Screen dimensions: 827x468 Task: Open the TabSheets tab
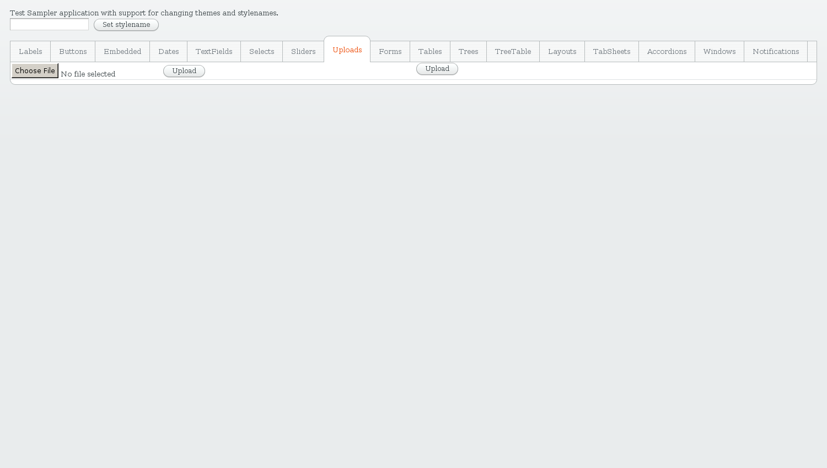click(x=612, y=52)
